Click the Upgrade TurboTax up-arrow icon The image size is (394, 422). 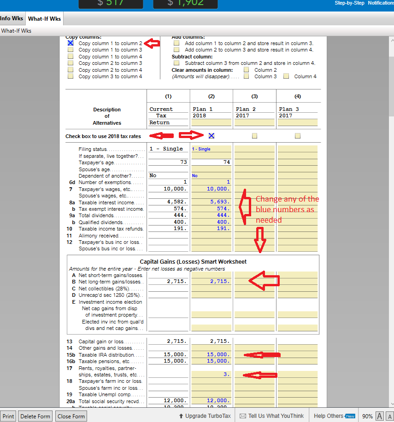181,416
